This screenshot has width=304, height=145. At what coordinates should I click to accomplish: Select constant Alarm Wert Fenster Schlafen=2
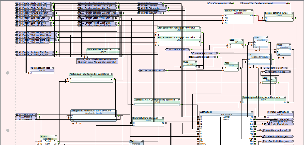pyautogui.click(x=263, y=3)
